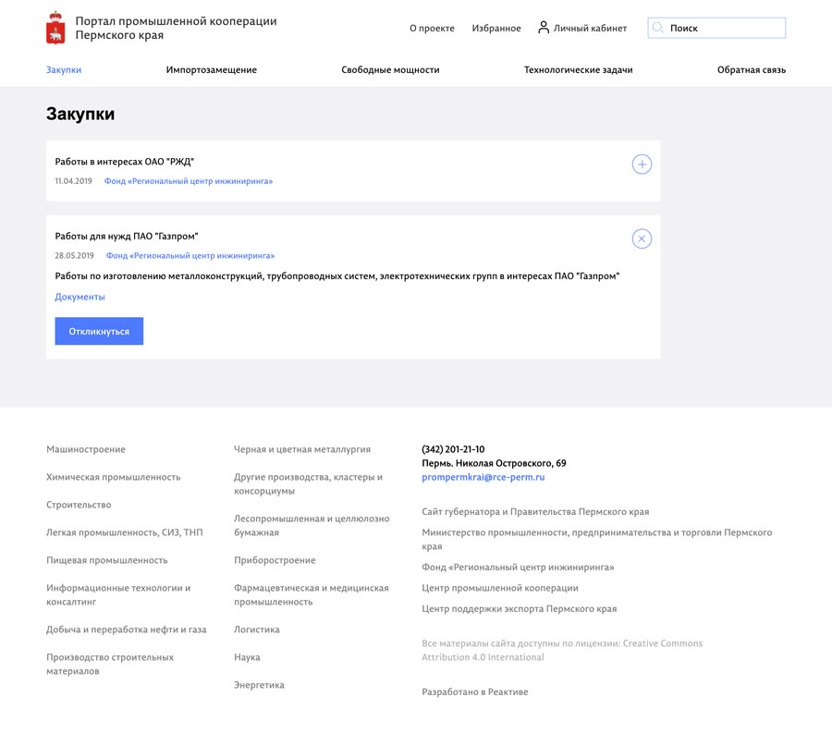Open the Машиностроение footer category
832x733 pixels.
86,449
